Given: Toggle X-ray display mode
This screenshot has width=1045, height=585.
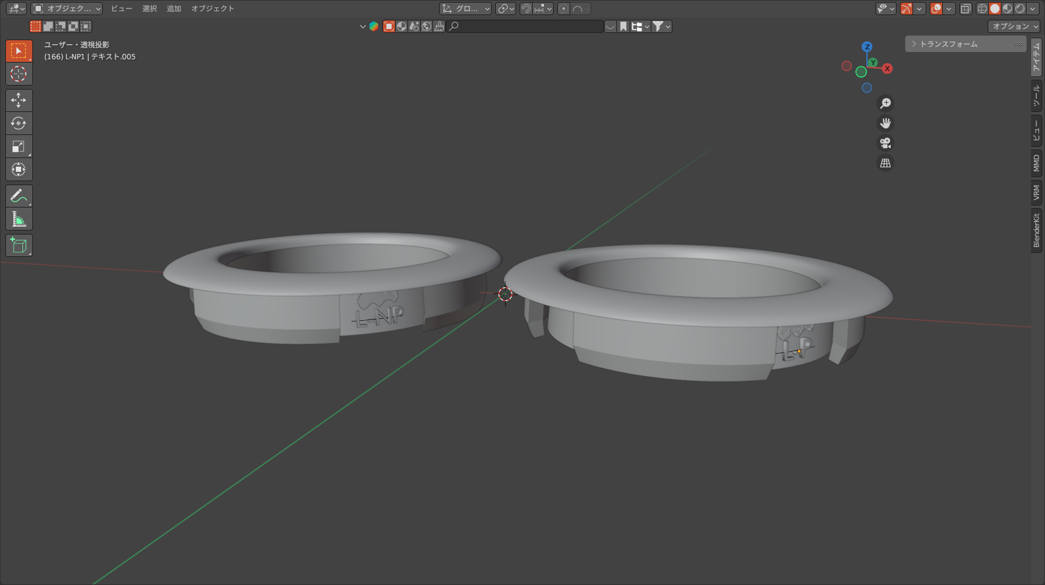Looking at the screenshot, I should pyautogui.click(x=965, y=9).
